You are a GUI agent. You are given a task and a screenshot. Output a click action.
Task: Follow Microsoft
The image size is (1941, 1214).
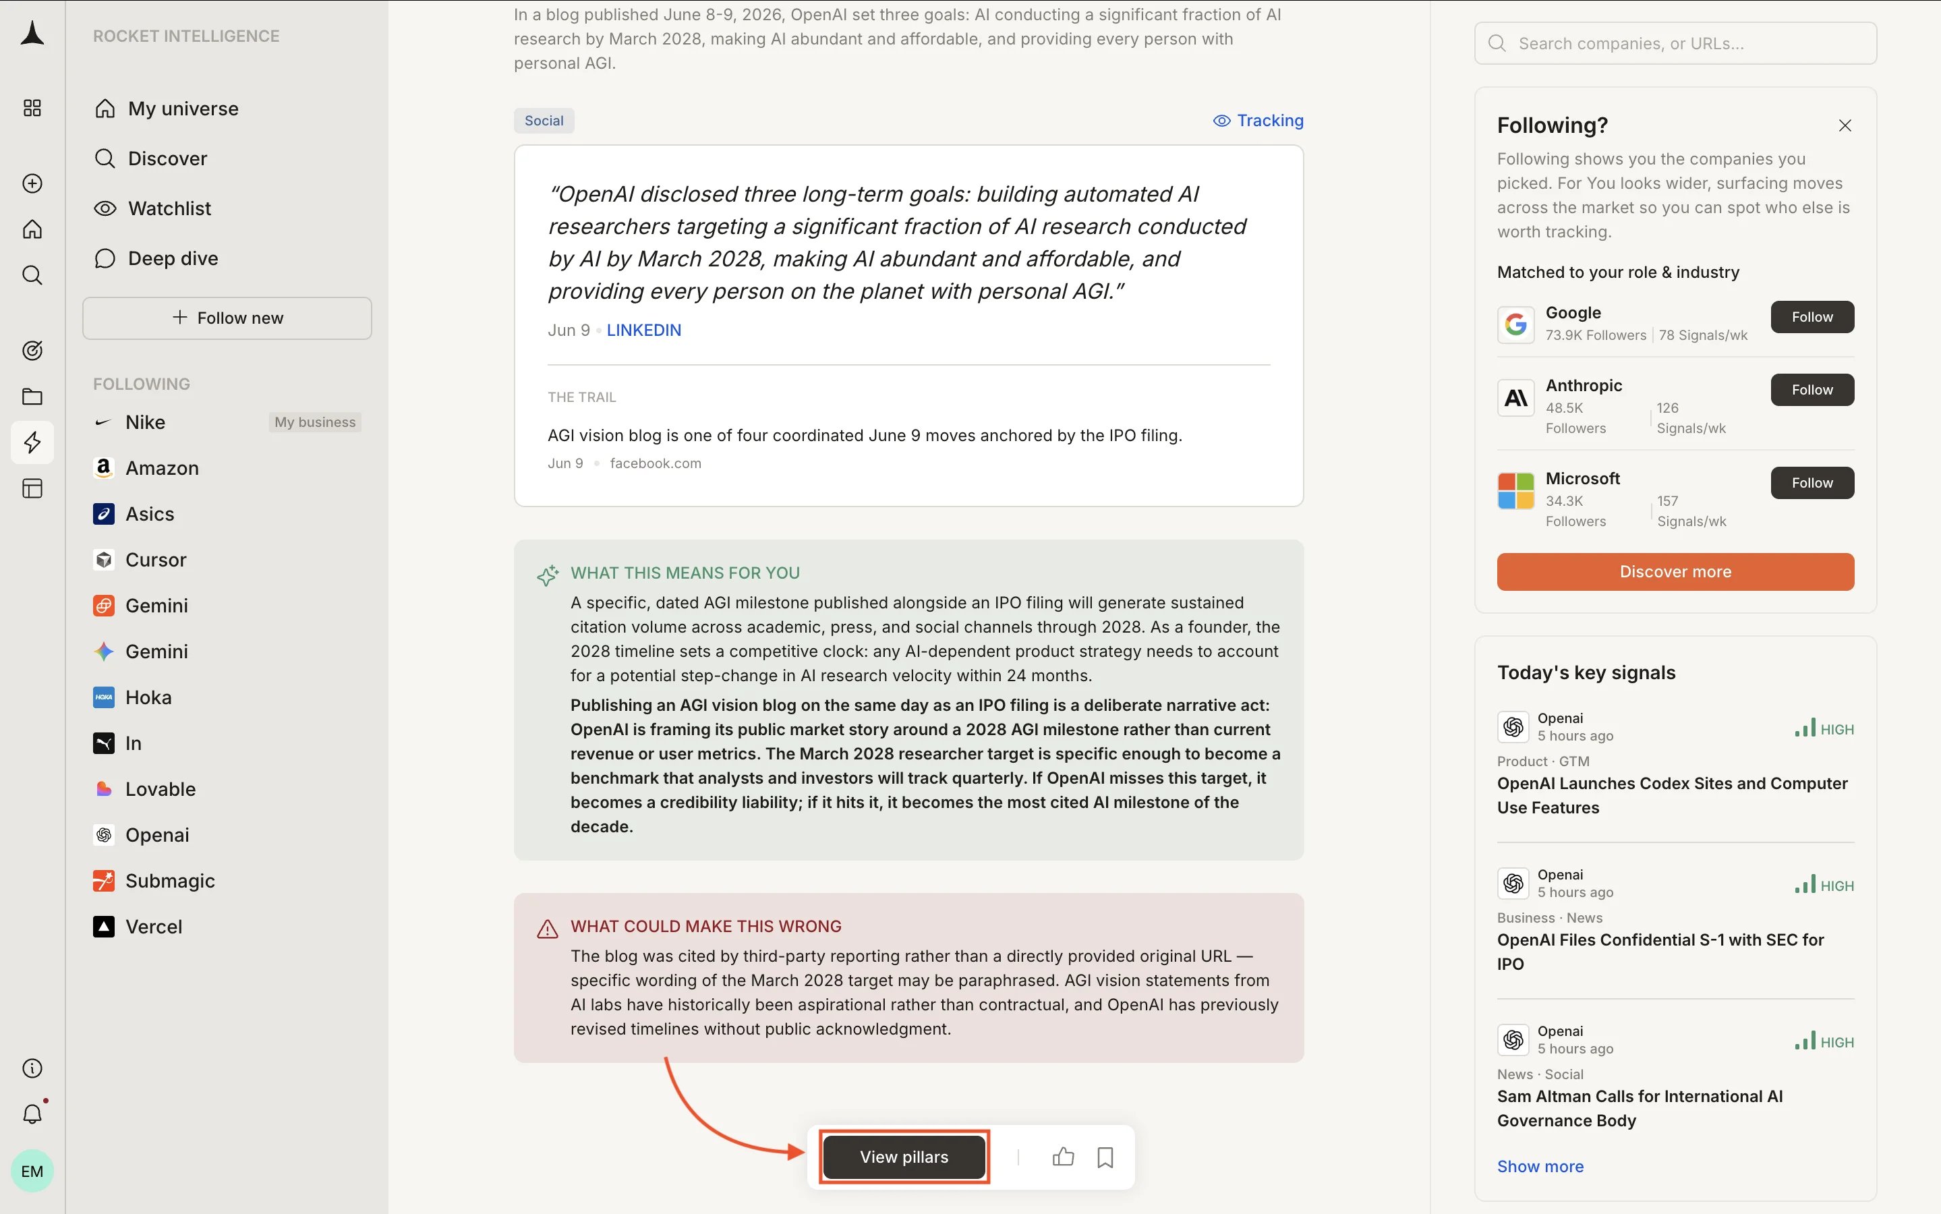coord(1812,482)
